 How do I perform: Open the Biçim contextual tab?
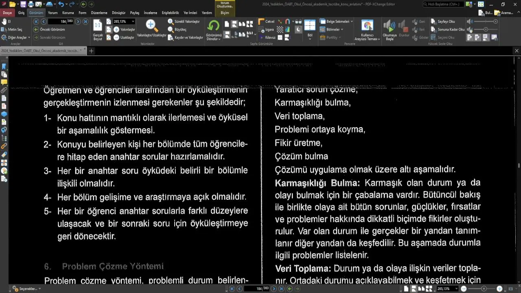(225, 13)
